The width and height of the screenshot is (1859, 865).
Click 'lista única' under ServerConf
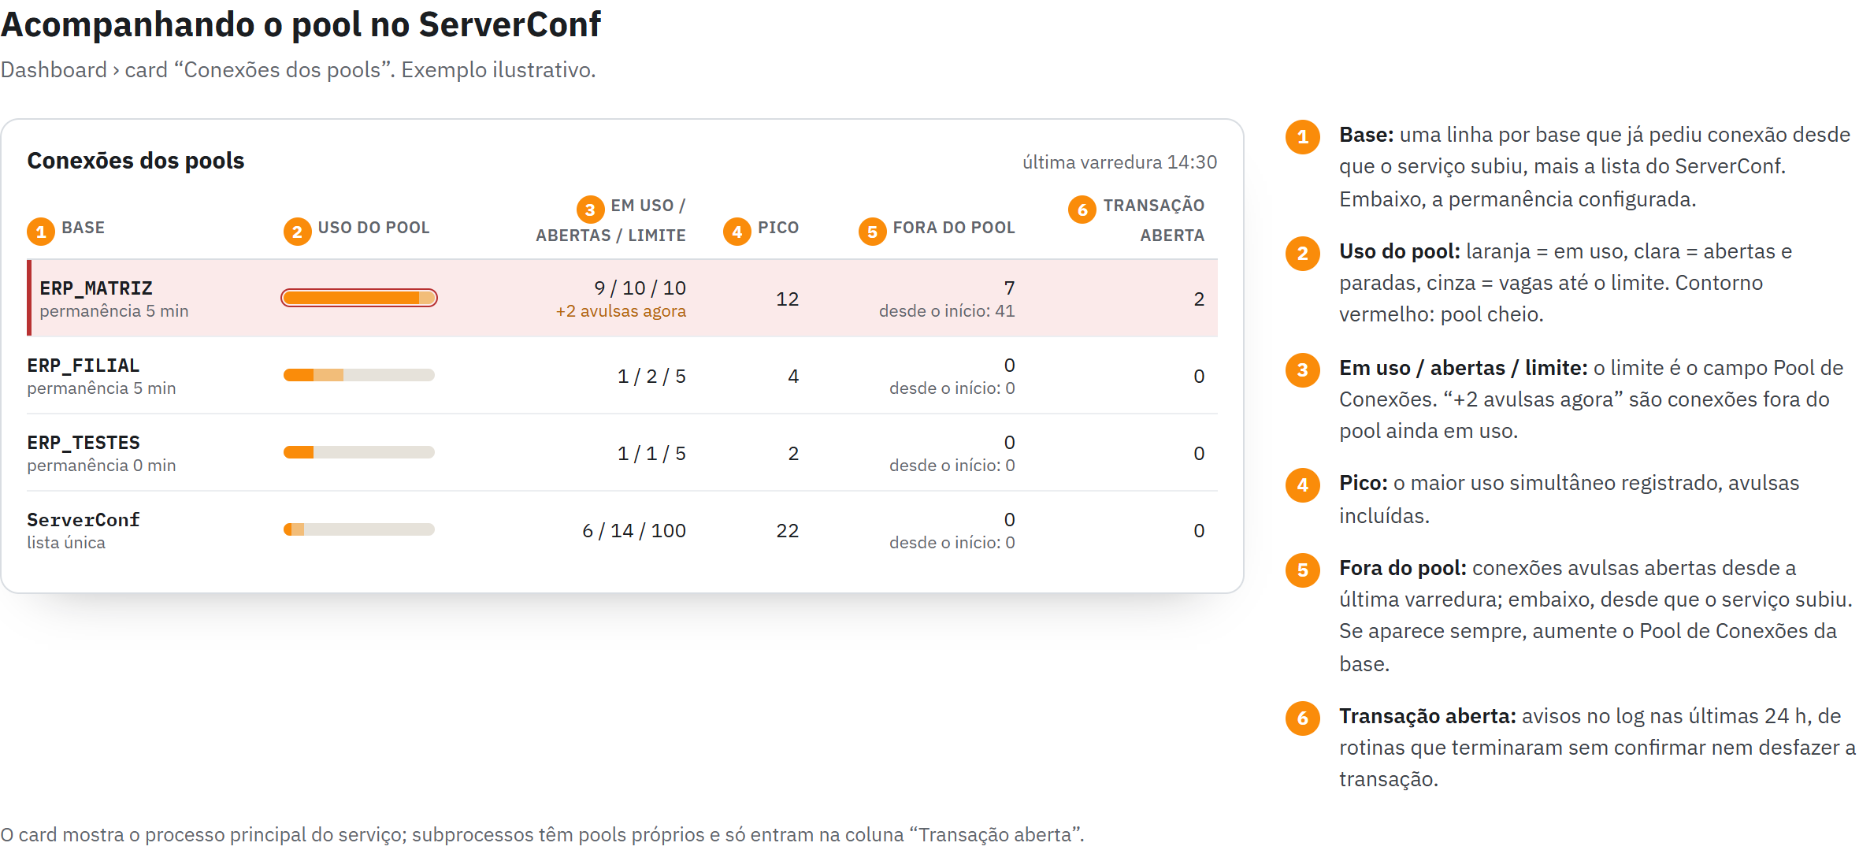point(66,543)
